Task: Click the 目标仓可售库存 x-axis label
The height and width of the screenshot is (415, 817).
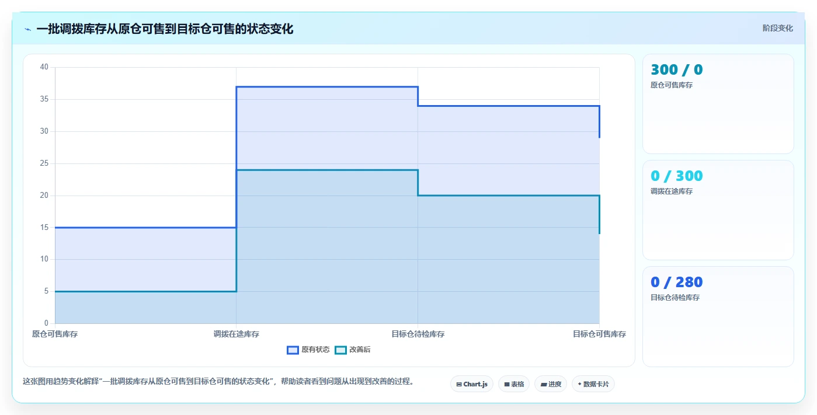Action: click(x=599, y=334)
